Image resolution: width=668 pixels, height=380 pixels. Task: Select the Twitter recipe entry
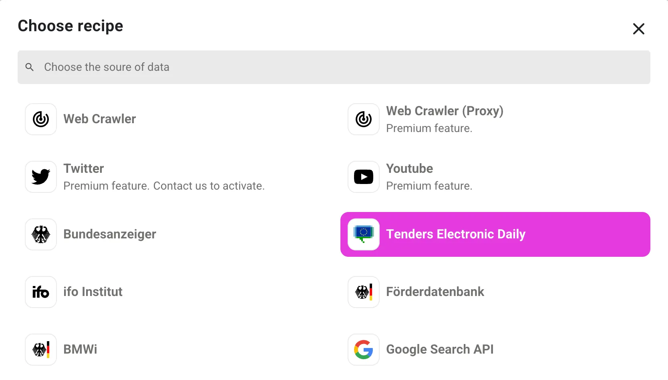point(84,169)
